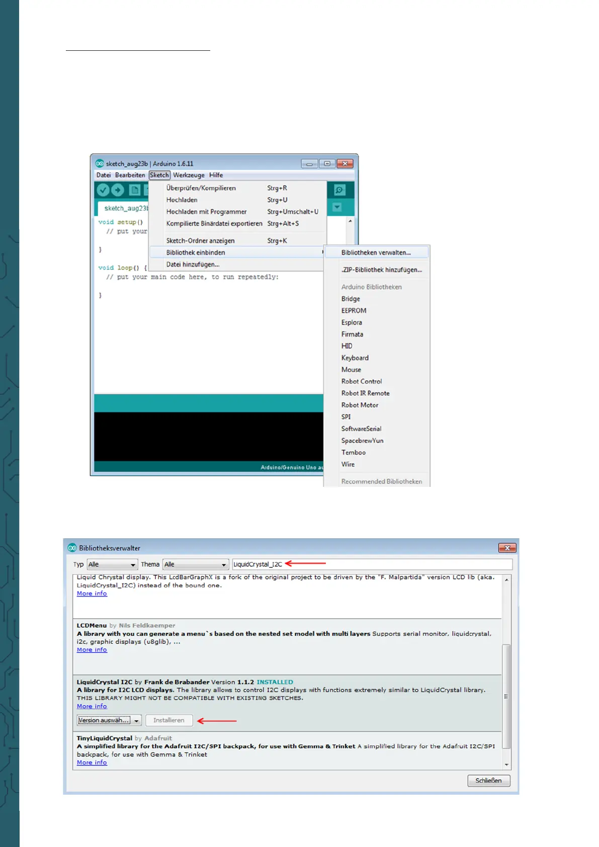Click library list scrollbar down arrow
Screen dimensions: 599x847
tap(506, 765)
